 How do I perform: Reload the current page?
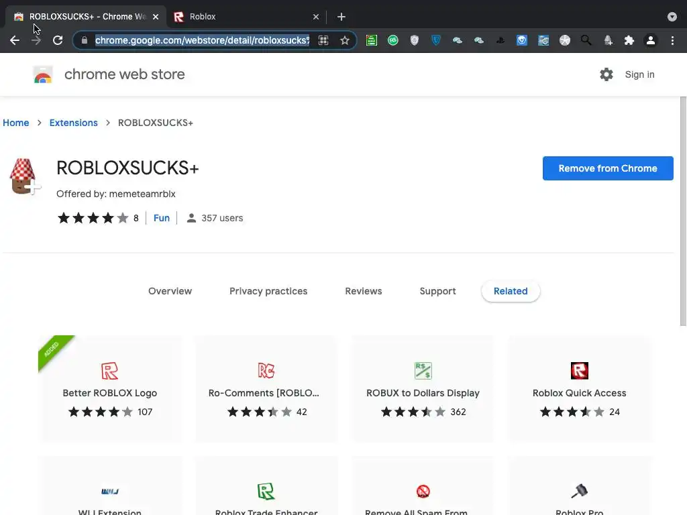[58, 40]
